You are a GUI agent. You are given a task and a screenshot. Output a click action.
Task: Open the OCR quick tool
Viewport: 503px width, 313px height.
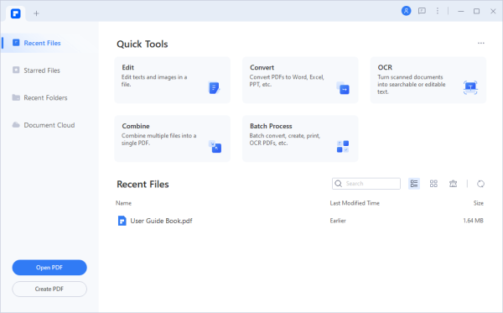[x=428, y=80]
